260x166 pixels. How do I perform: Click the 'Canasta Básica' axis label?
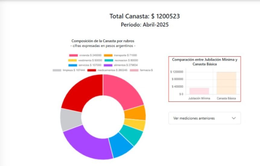[x=226, y=98]
